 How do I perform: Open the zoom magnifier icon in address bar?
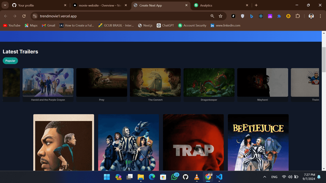(212, 16)
